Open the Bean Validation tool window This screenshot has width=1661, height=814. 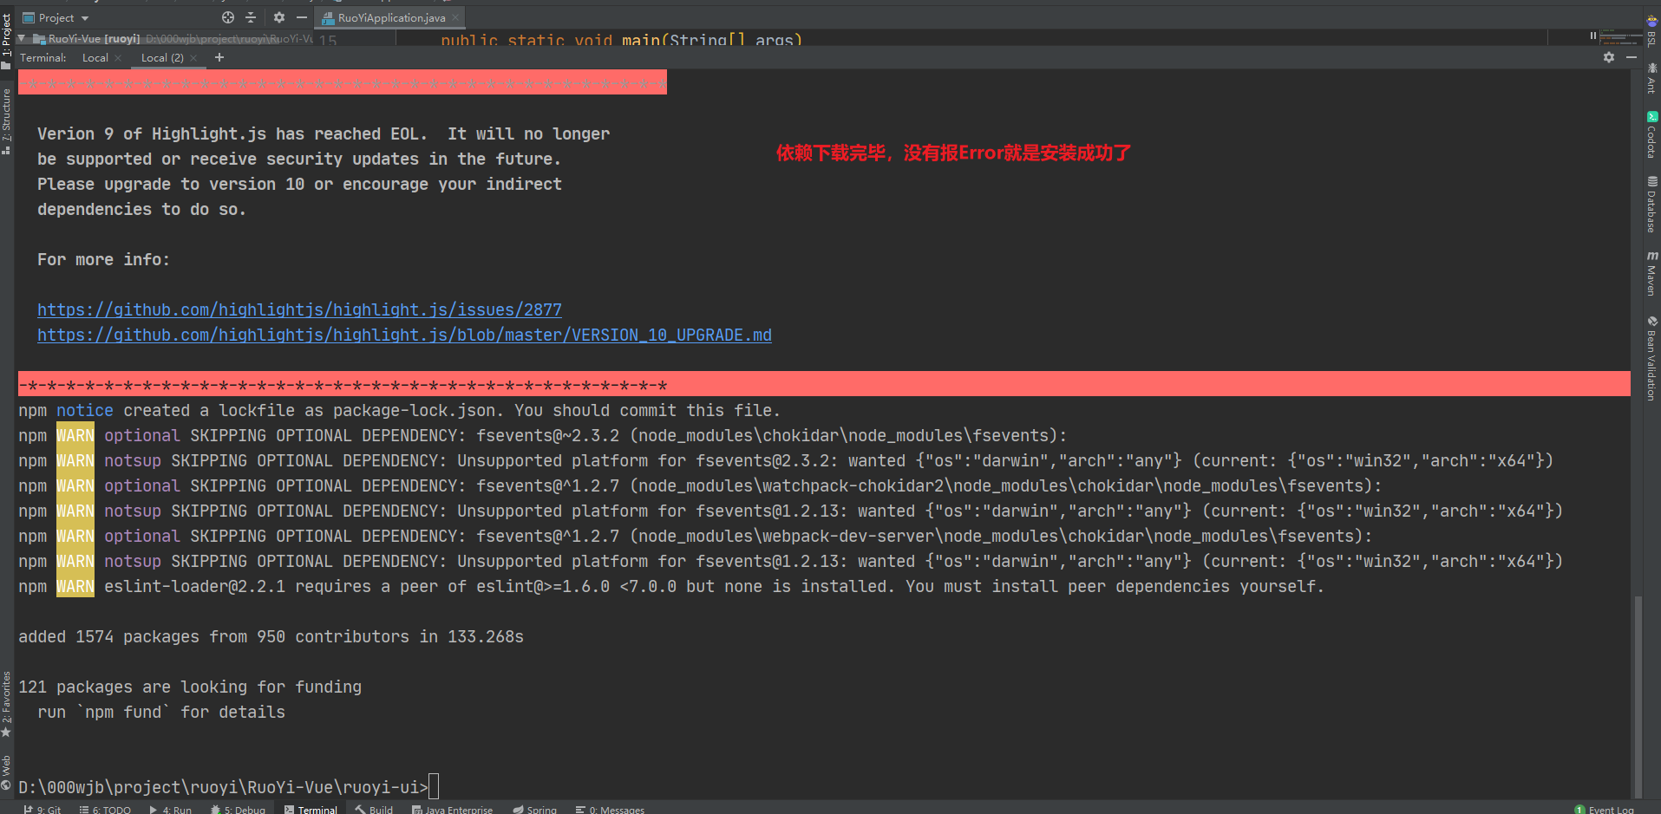click(x=1651, y=357)
